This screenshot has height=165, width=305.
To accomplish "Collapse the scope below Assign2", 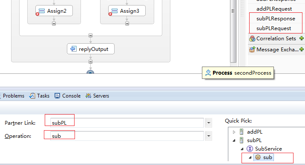I will tap(54, 23).
